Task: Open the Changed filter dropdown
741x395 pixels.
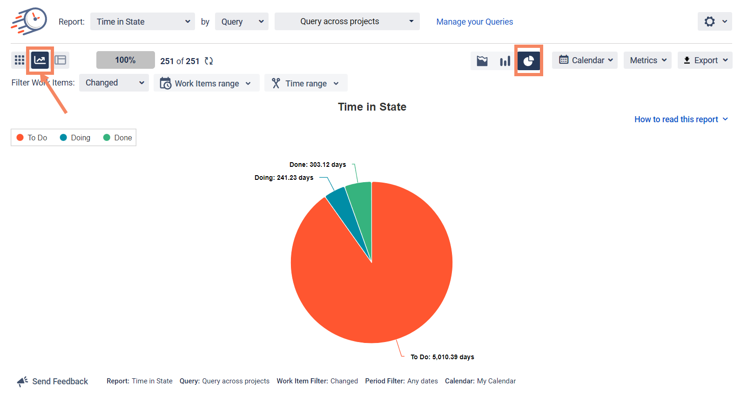Action: click(x=114, y=83)
